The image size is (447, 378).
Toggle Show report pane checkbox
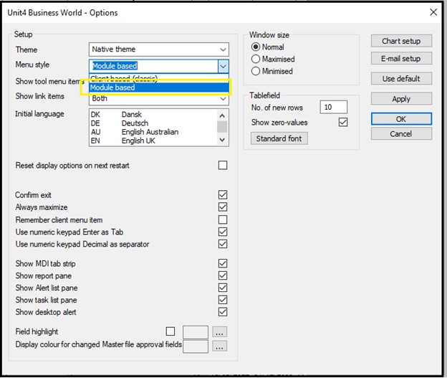pyautogui.click(x=223, y=275)
